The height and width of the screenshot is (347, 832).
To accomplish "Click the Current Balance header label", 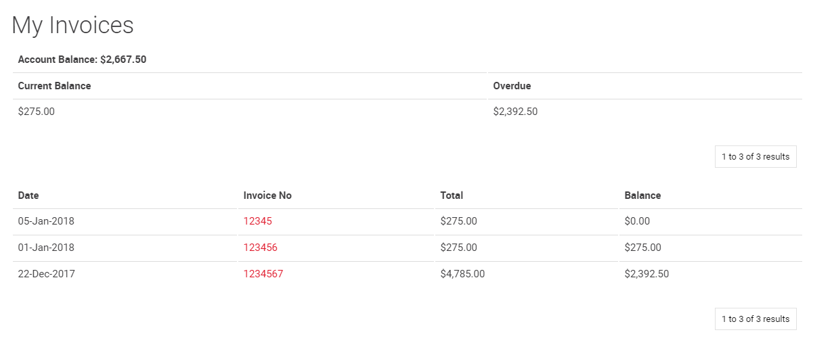I will [x=54, y=86].
